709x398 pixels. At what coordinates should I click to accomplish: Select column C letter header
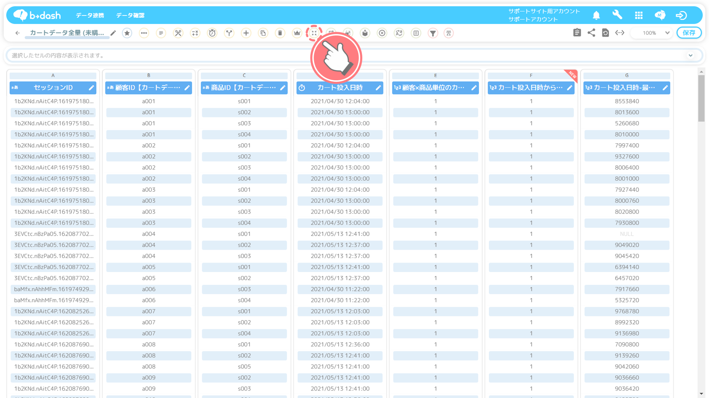(x=244, y=75)
